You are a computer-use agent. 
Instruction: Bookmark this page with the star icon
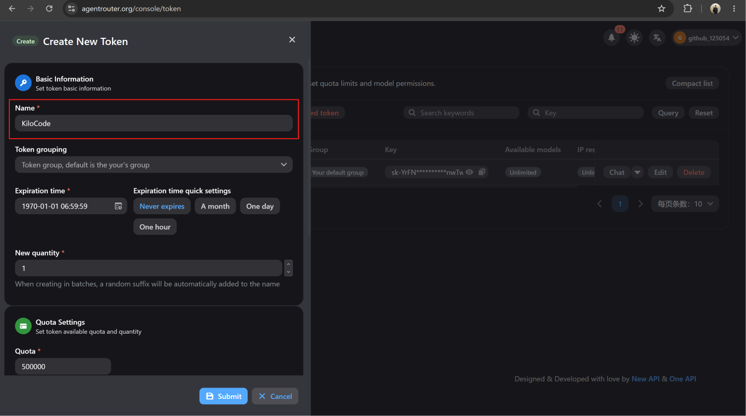(662, 8)
